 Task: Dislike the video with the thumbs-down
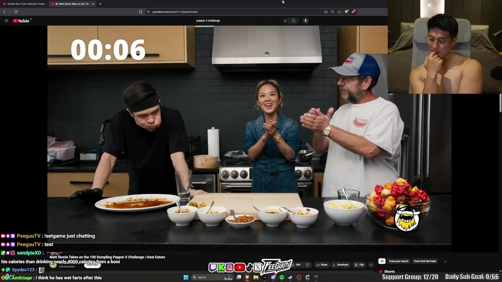click(x=307, y=265)
